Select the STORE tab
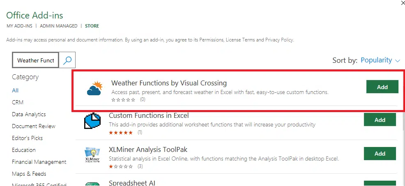The width and height of the screenshot is (405, 186). pos(92,26)
